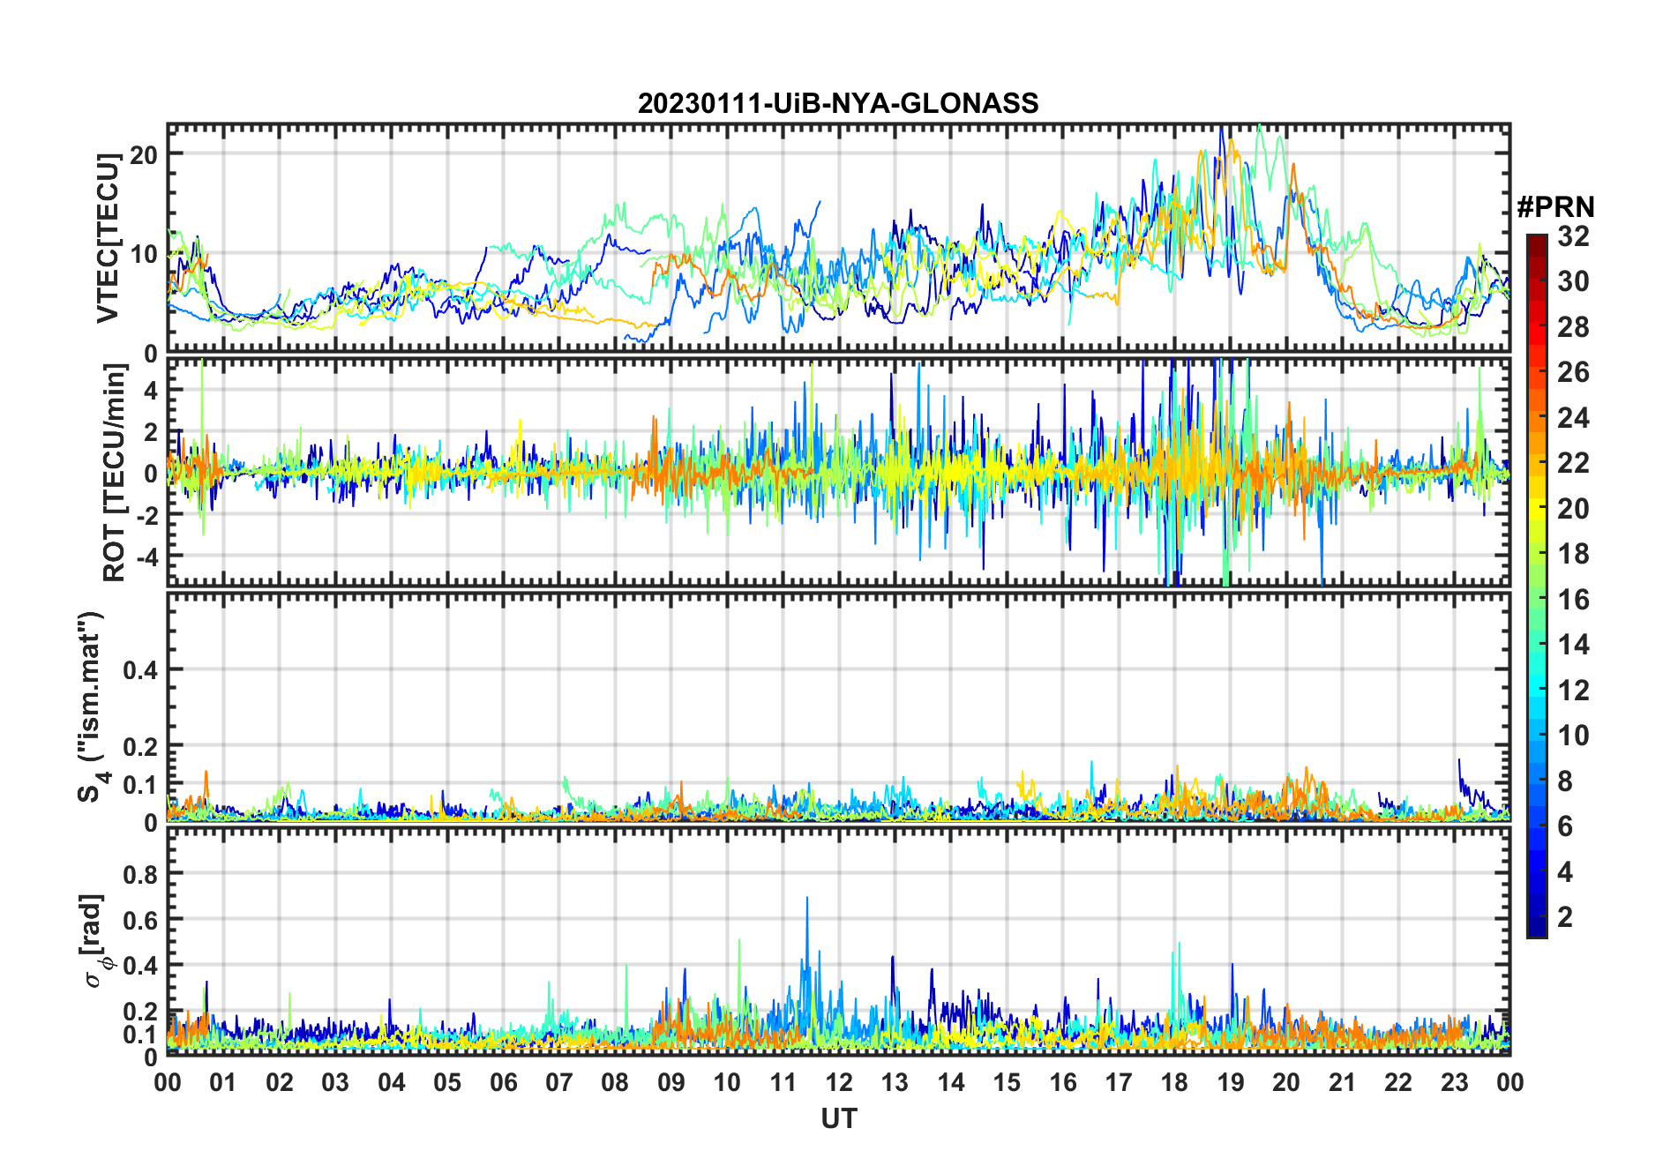The height and width of the screenshot is (1173, 1678).
Task: Click S4 y-axis tick label 0.4
Action: click(x=141, y=670)
